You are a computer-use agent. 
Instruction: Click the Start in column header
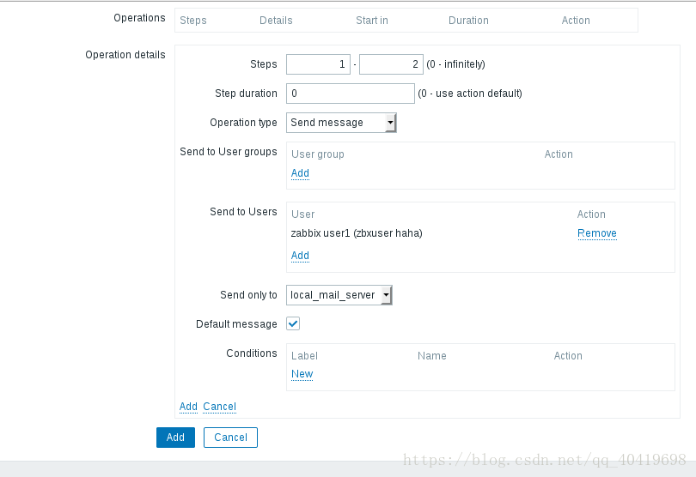(371, 21)
